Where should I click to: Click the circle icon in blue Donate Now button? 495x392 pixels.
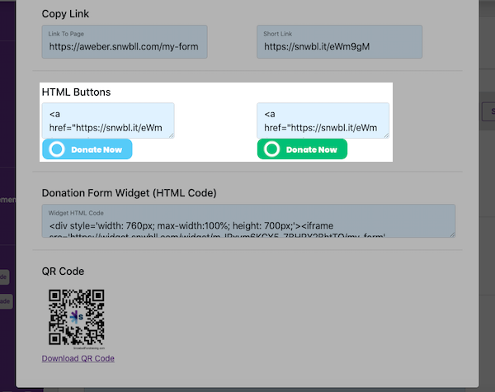pyautogui.click(x=56, y=149)
